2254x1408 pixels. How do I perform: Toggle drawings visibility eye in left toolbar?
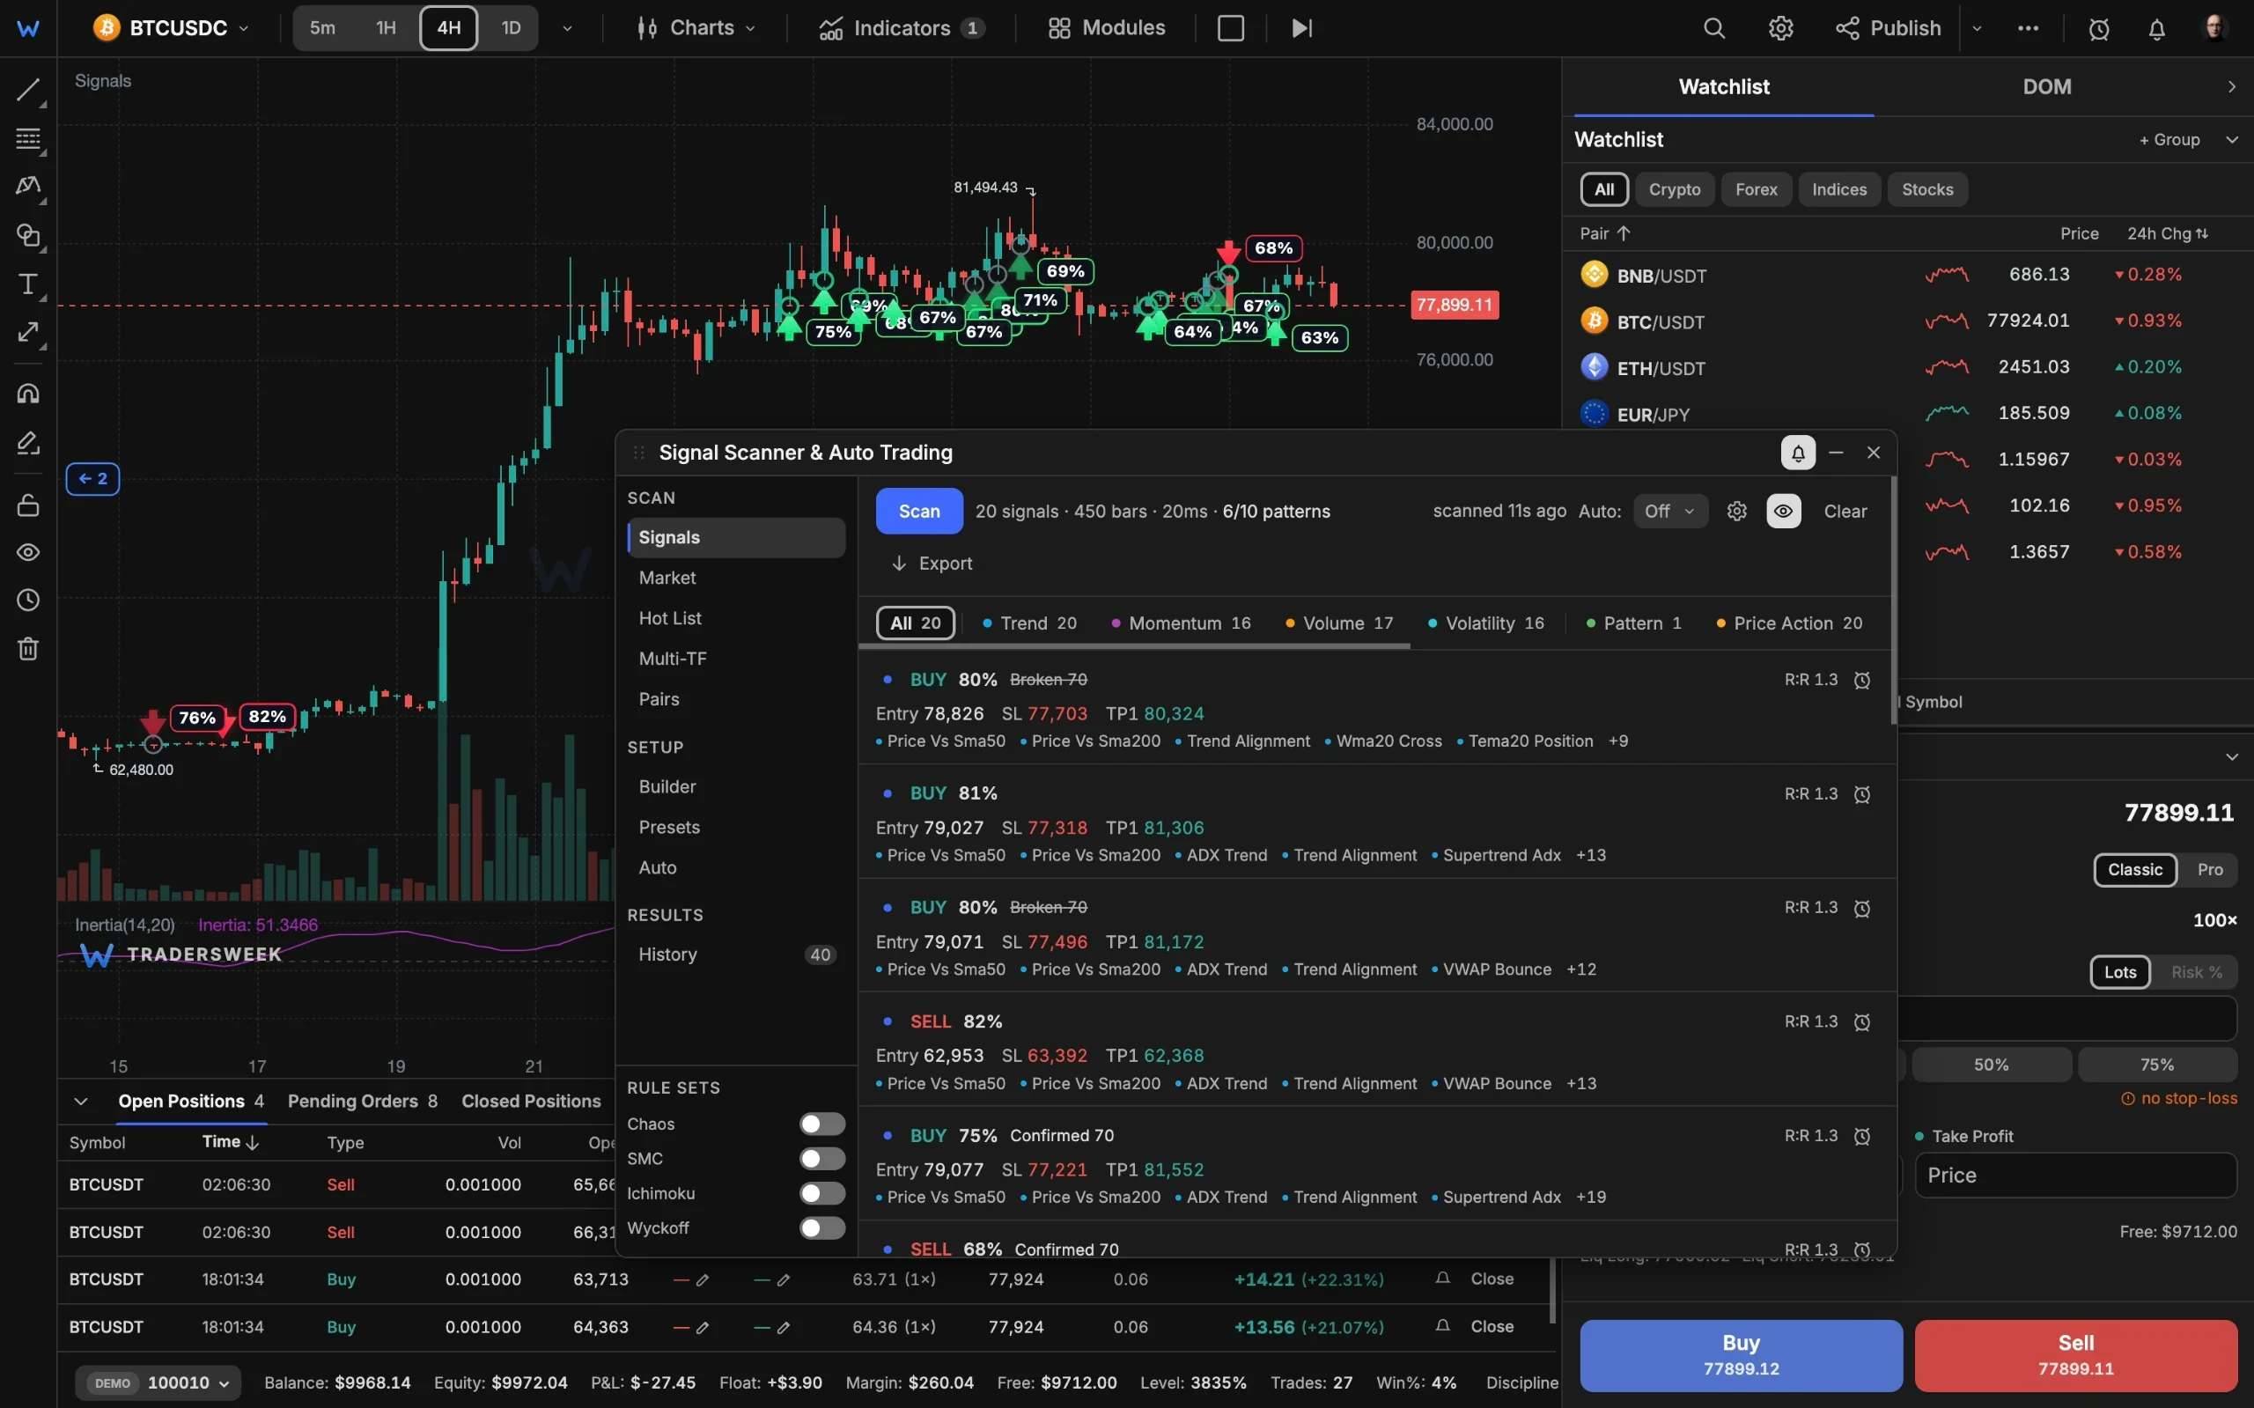pyautogui.click(x=28, y=552)
